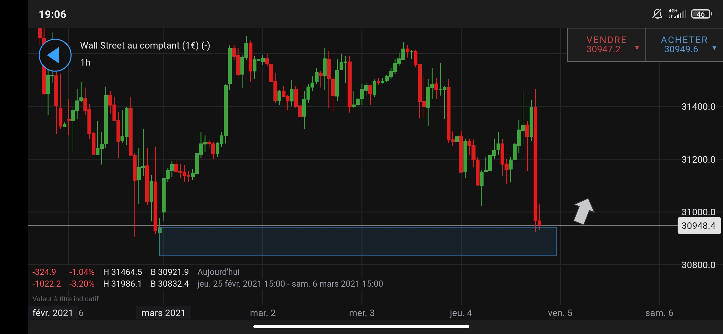Tap the 4G+ signal strength icon
Screen dimensions: 723x334
(677, 14)
